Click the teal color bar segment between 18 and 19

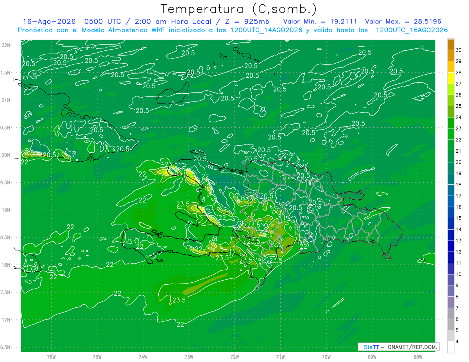(x=451, y=179)
